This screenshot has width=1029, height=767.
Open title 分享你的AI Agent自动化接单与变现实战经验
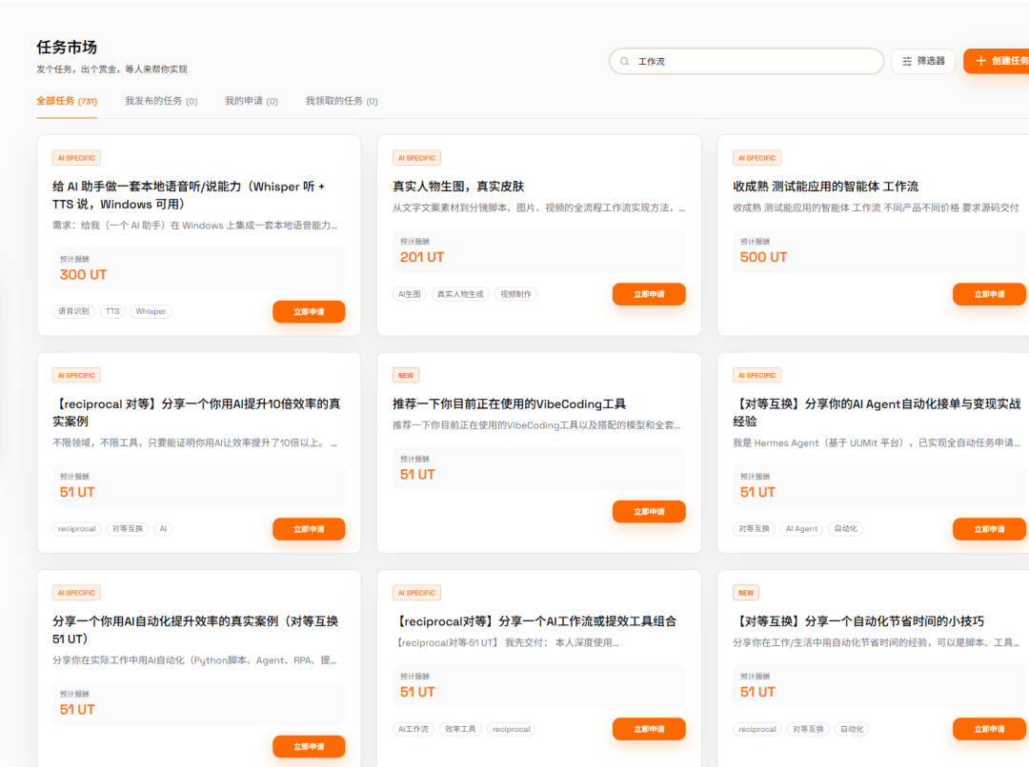(x=877, y=412)
